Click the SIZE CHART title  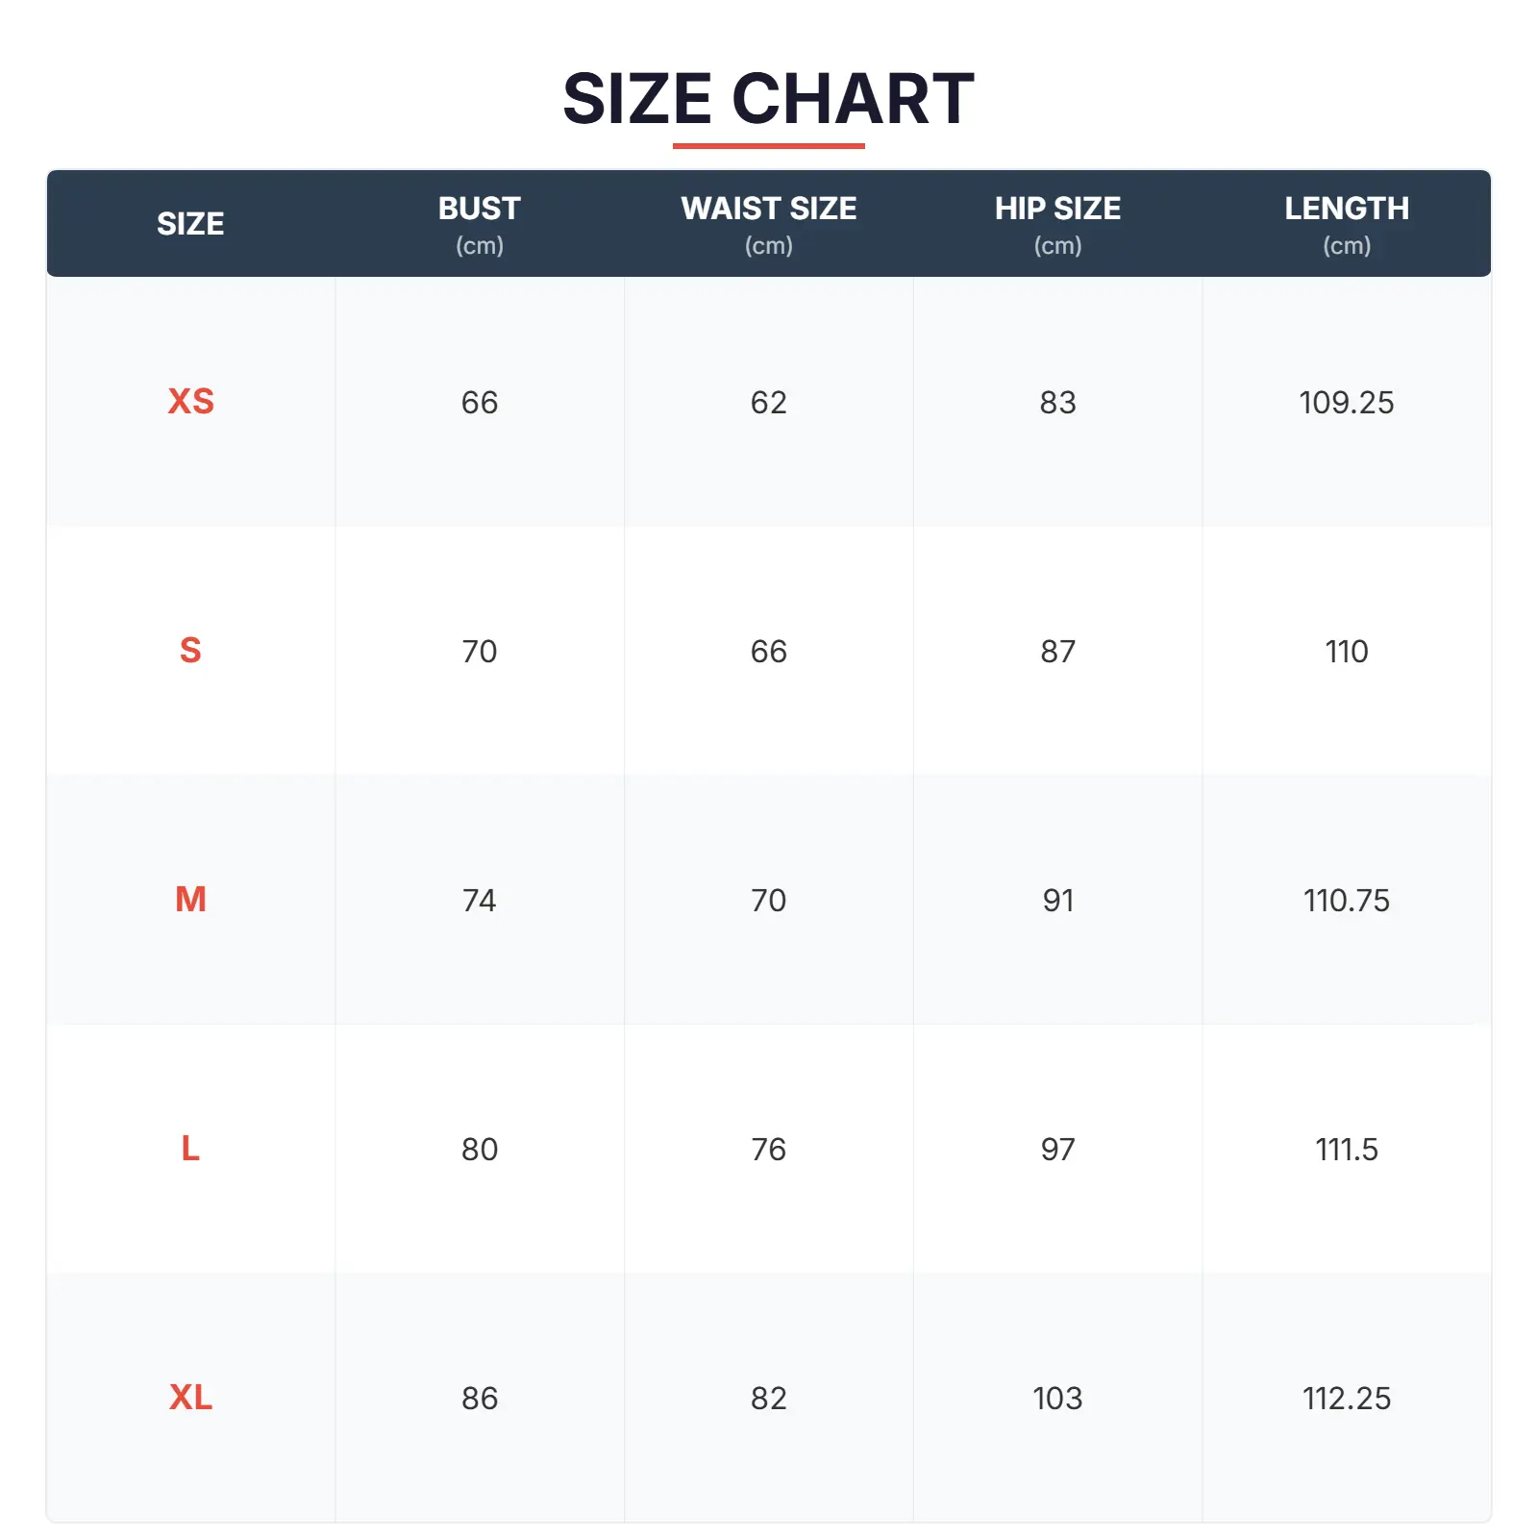pyautogui.click(x=768, y=98)
